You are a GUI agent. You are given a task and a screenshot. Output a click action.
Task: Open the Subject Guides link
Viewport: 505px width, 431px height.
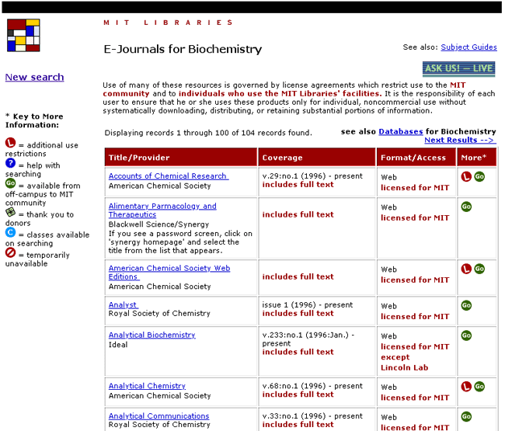(x=468, y=47)
